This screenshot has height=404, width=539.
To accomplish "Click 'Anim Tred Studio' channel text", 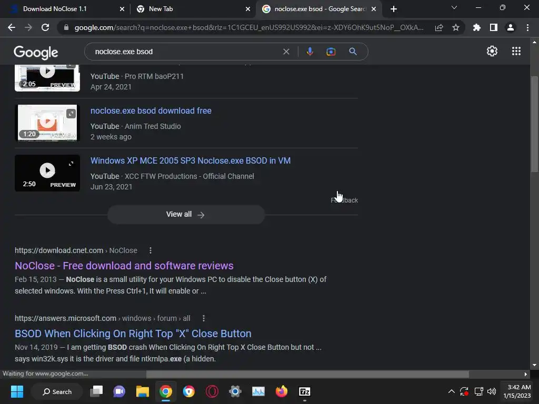I will (153, 126).
